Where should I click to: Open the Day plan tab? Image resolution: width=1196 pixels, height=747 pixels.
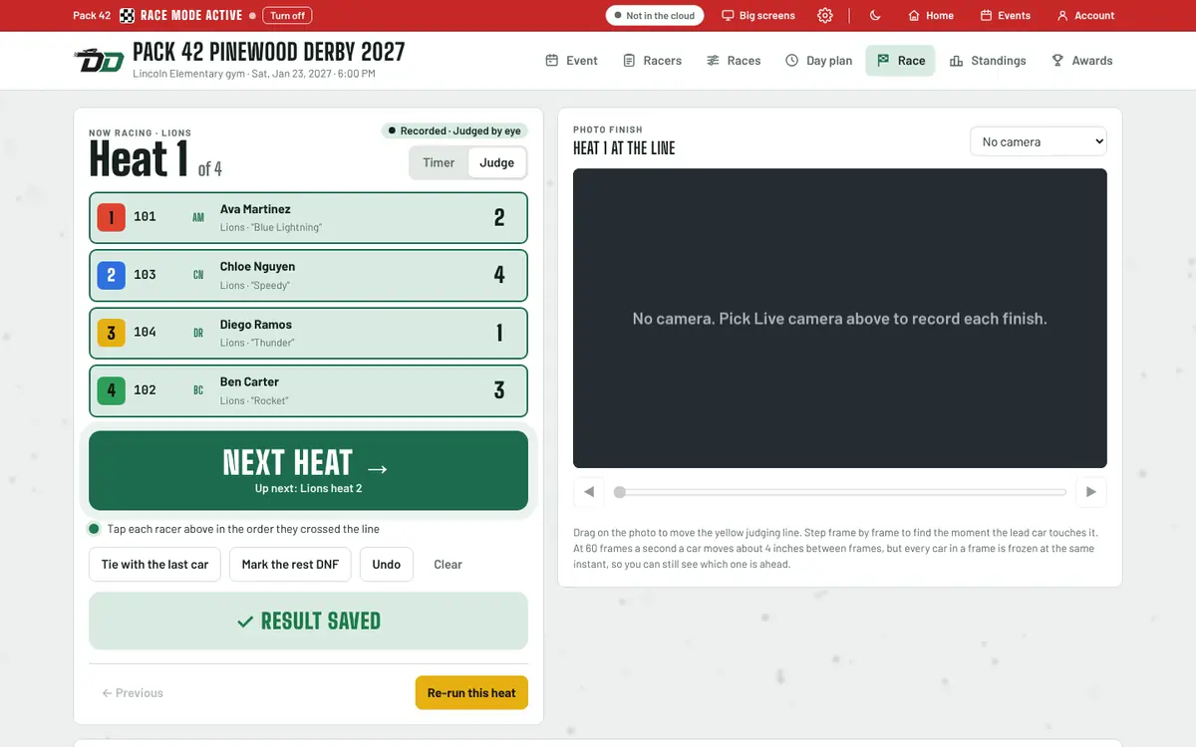(x=818, y=61)
